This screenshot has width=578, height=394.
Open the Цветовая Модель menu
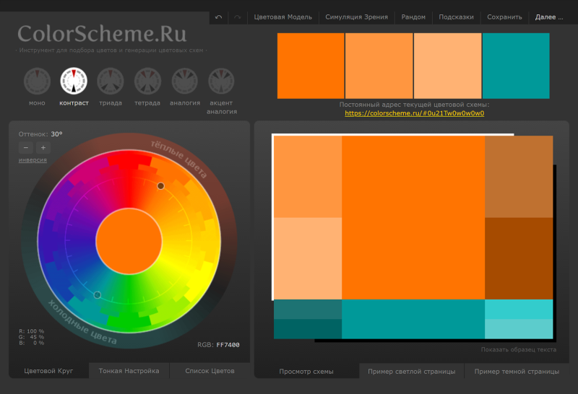[x=282, y=17]
